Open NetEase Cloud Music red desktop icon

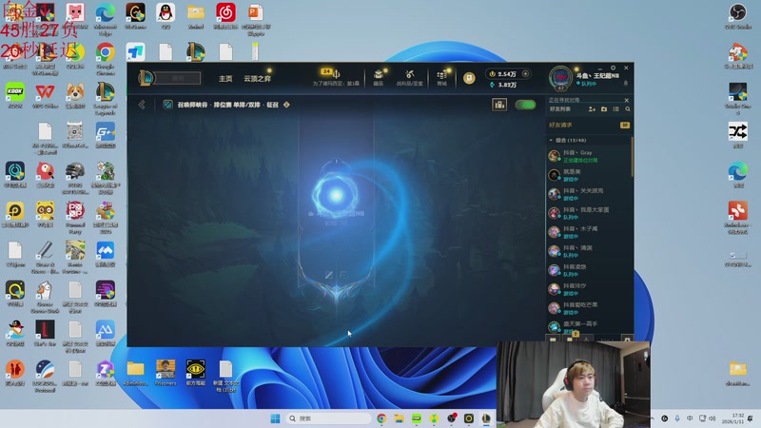[225, 15]
